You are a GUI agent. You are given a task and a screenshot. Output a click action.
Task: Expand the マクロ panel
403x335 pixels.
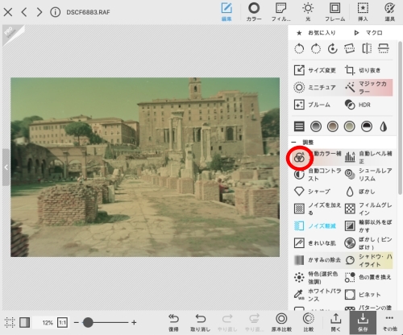pyautogui.click(x=368, y=33)
